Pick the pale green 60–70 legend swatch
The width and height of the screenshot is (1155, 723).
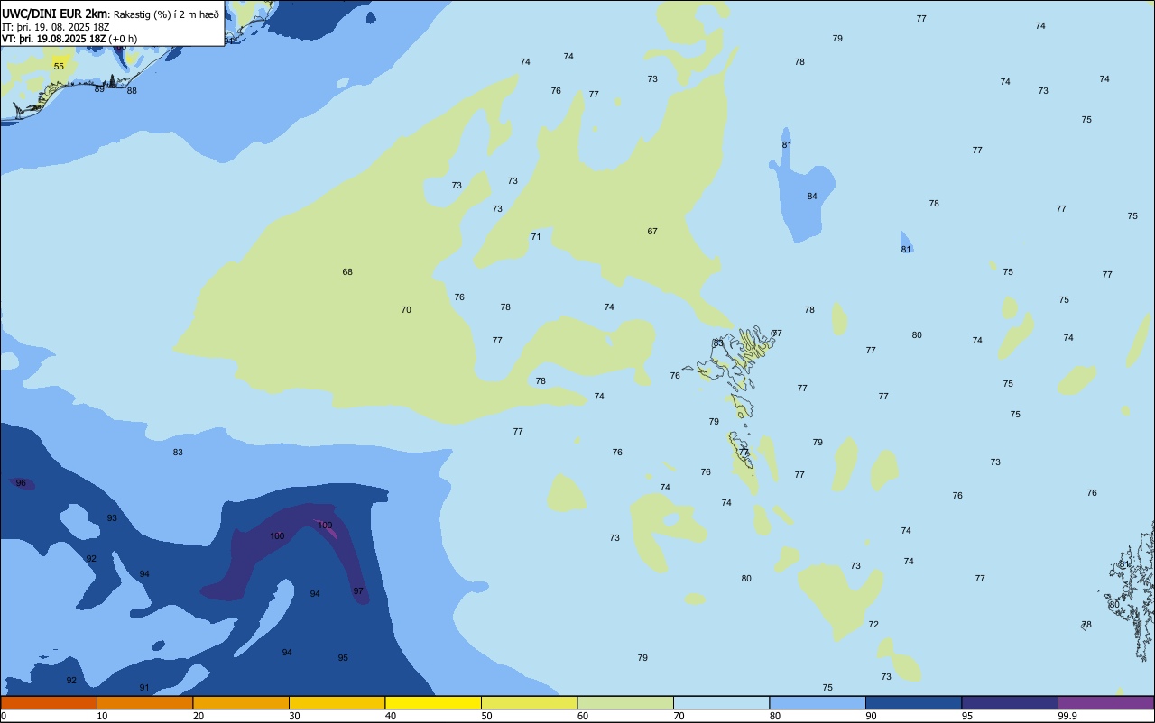[625, 702]
